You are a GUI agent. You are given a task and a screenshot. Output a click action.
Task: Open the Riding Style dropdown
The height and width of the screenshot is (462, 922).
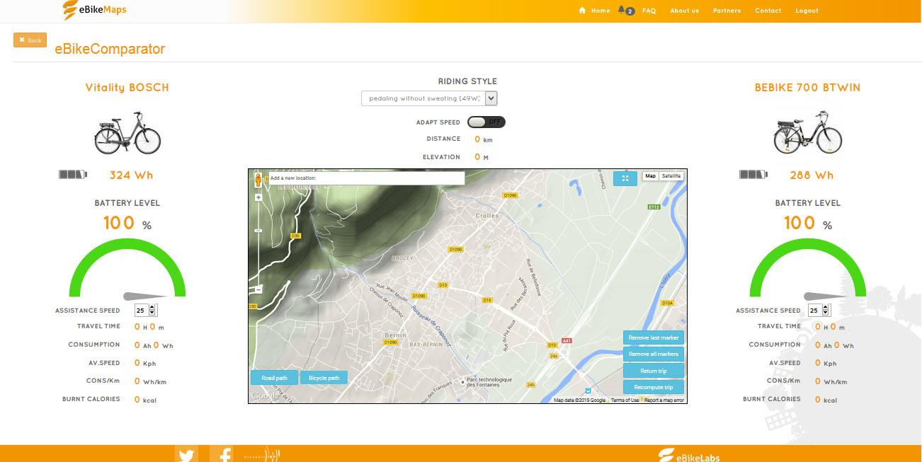(x=429, y=98)
